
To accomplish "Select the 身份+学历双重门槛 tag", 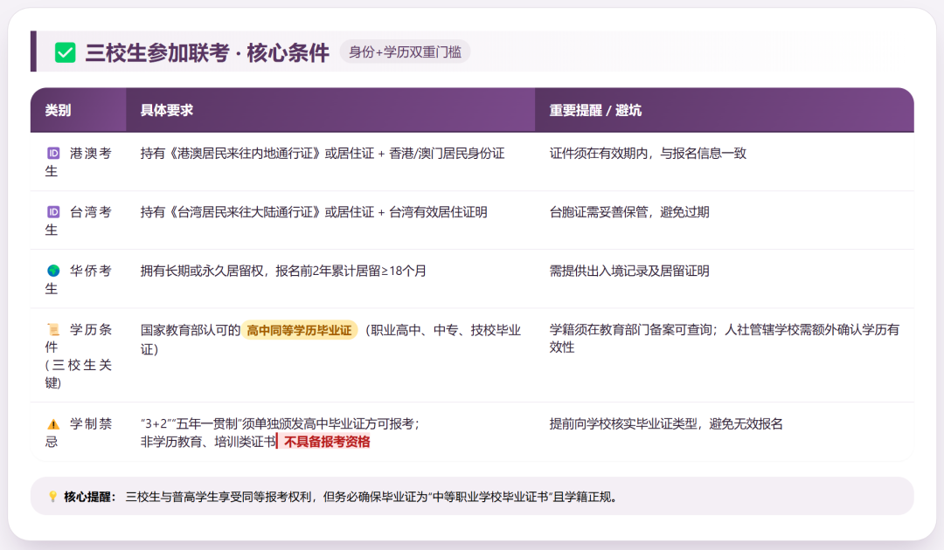I will tap(405, 52).
